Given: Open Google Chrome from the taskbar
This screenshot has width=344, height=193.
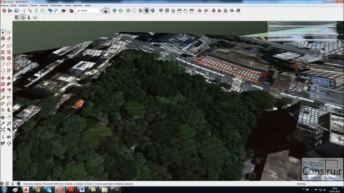Looking at the screenshot, I should [37, 190].
